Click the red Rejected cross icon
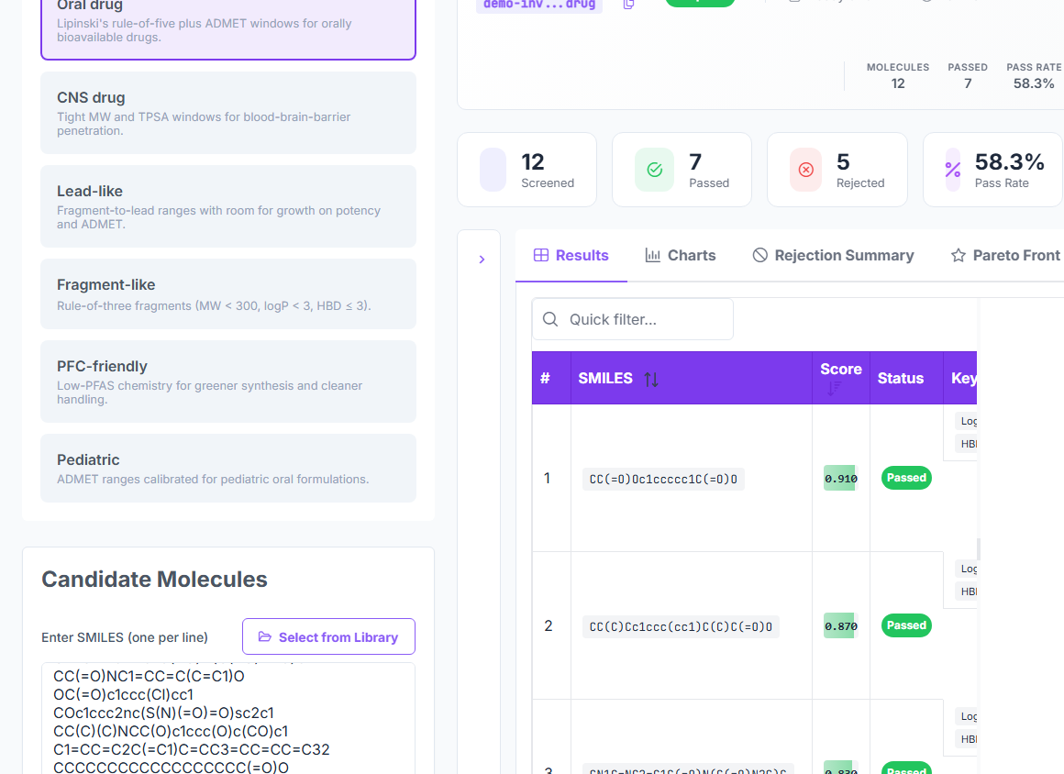Viewport: 1064px width, 774px height. 805,170
